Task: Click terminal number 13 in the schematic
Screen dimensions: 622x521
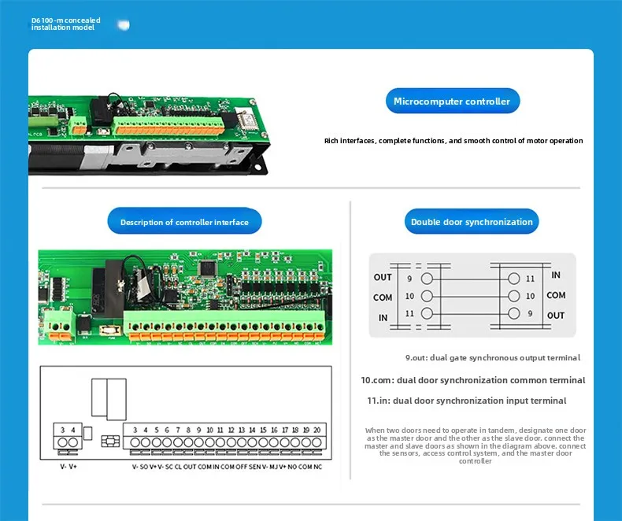Action: click(242, 430)
